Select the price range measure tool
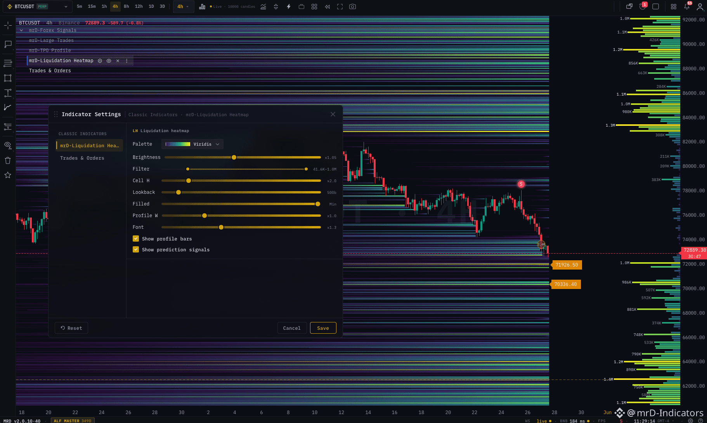The height and width of the screenshot is (423, 707). click(x=8, y=93)
